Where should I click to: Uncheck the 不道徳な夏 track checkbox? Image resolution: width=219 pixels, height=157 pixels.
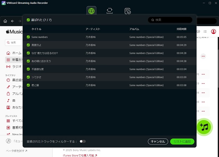point(28,69)
